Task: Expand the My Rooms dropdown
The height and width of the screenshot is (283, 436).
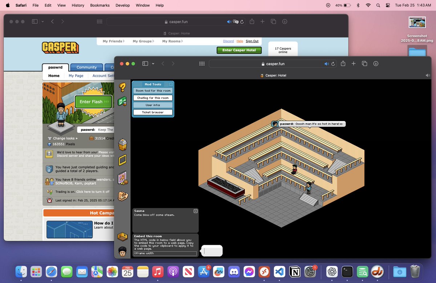Action: [173, 41]
